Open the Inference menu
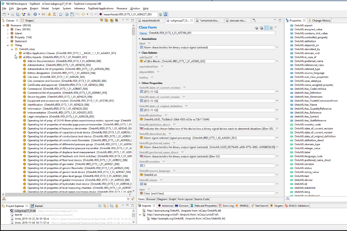Viewport: 347px width, 231px height. click(x=79, y=8)
